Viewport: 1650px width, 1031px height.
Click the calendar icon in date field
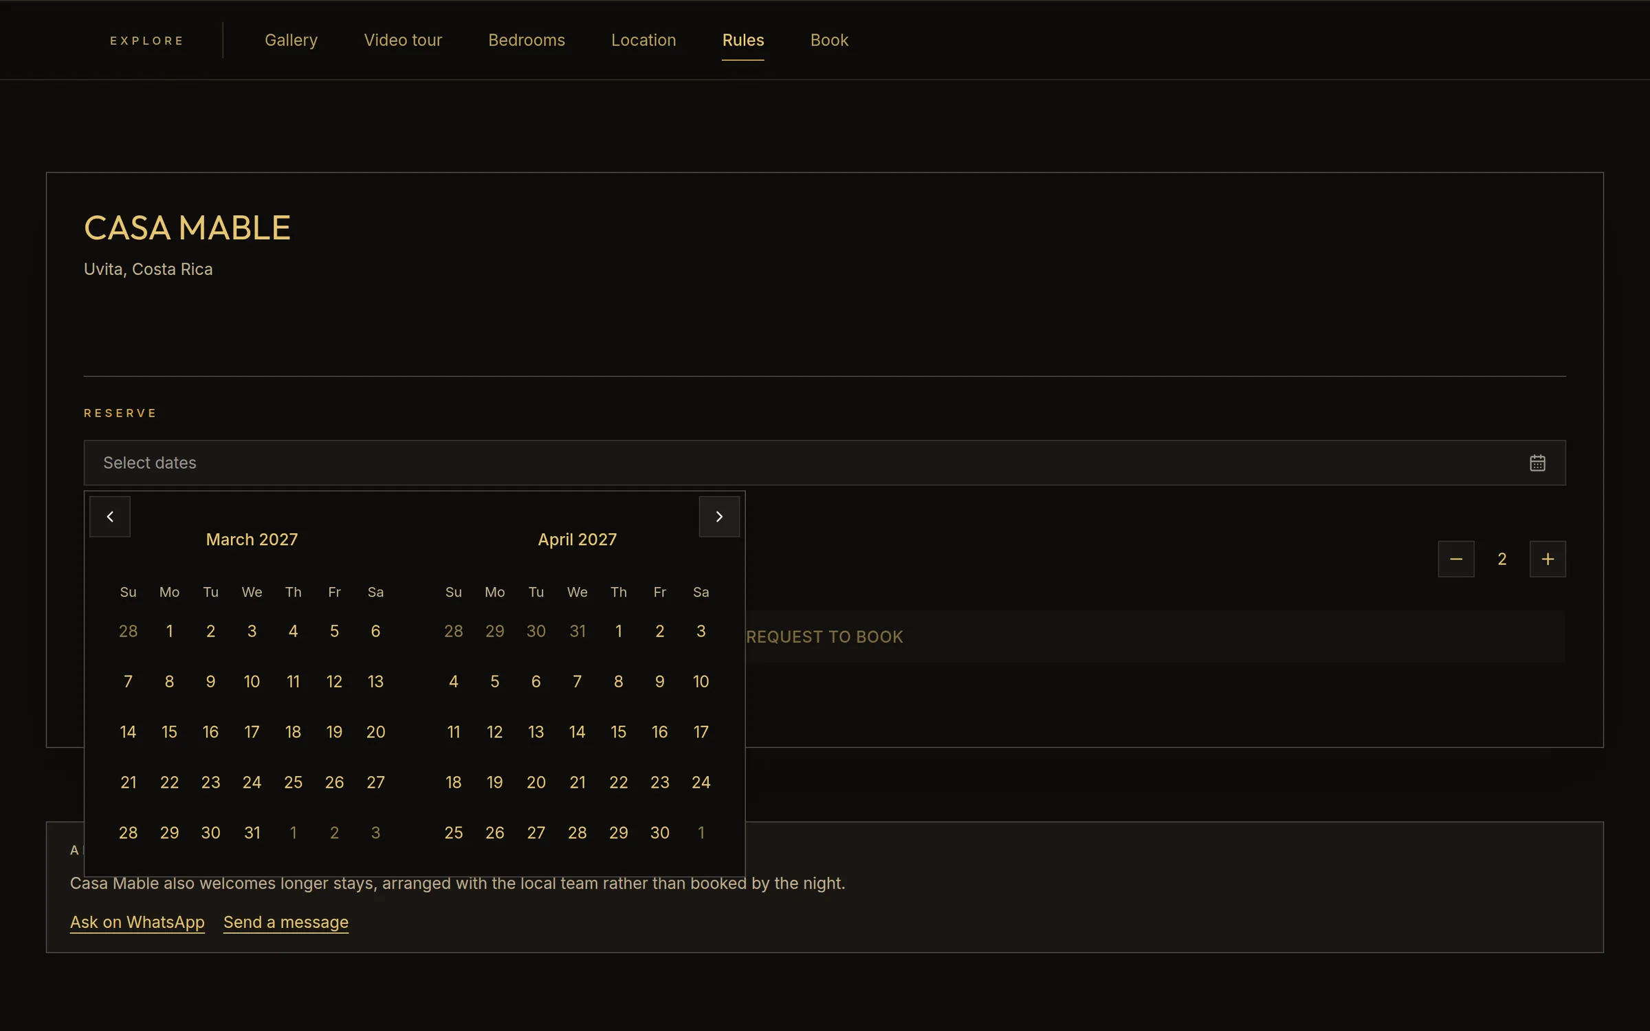click(x=1537, y=463)
